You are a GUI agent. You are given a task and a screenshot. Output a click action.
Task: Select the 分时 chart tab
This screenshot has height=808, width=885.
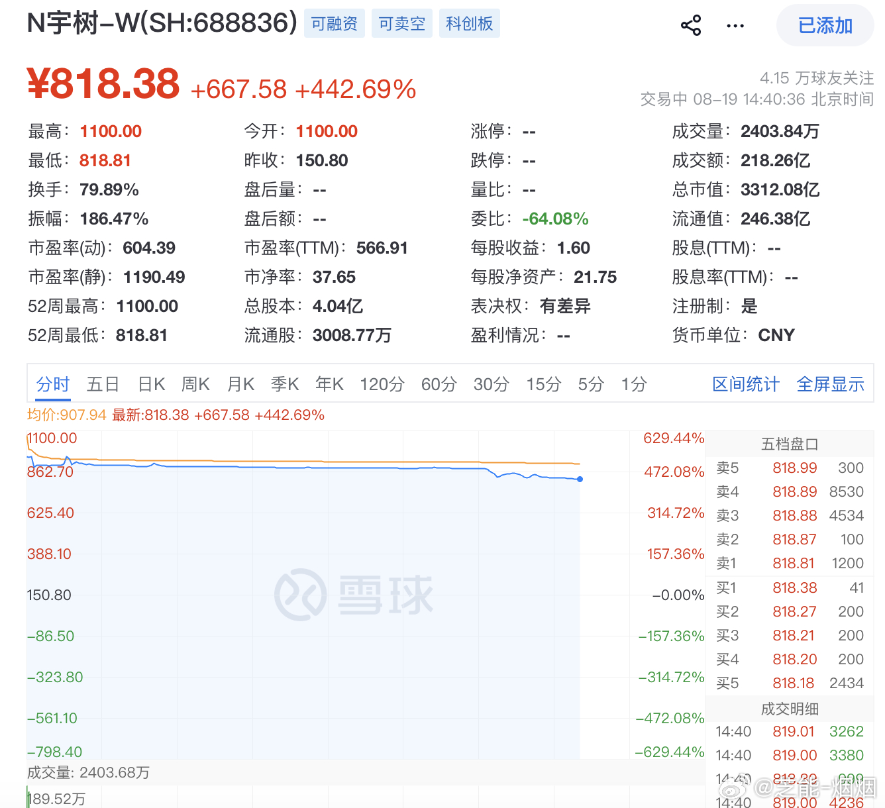tap(53, 384)
